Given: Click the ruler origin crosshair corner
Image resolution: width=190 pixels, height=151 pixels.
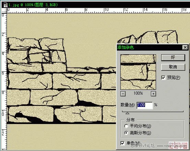Looking at the screenshot, I should tap(4, 11).
